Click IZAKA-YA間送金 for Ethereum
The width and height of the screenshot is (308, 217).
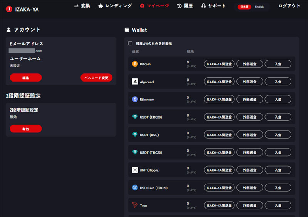219,99
